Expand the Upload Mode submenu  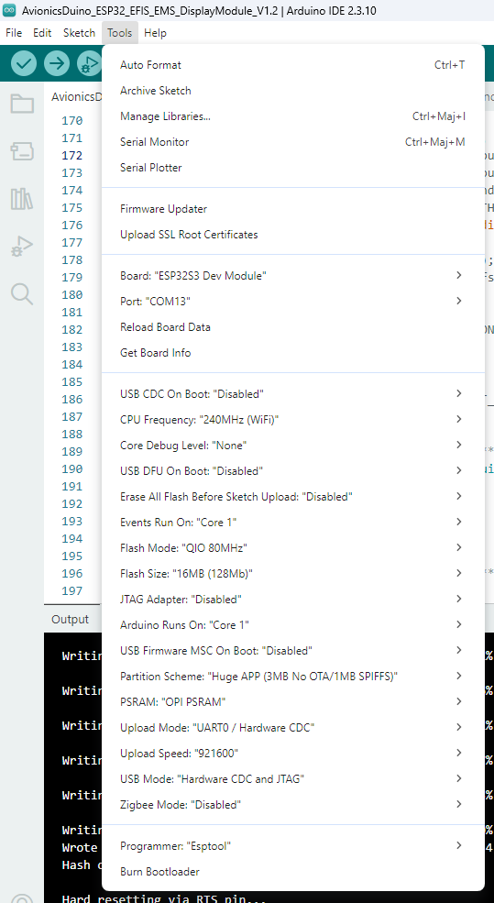293,727
